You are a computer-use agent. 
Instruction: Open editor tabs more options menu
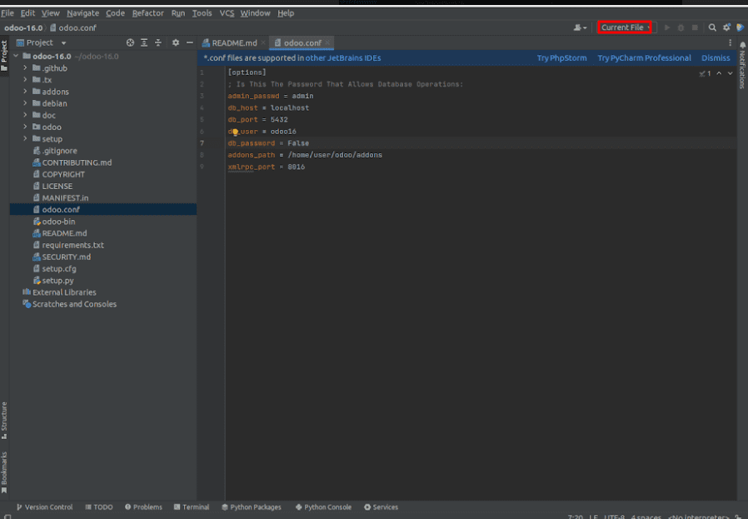(730, 43)
